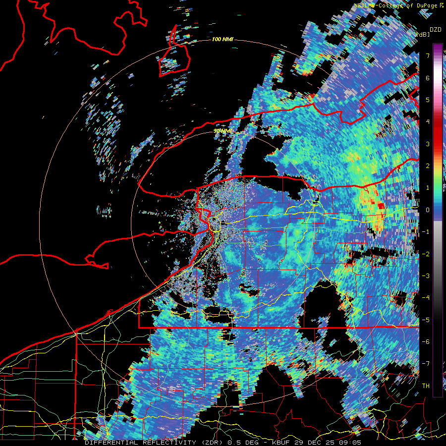Click the "7" value on the color scale

tap(428, 56)
